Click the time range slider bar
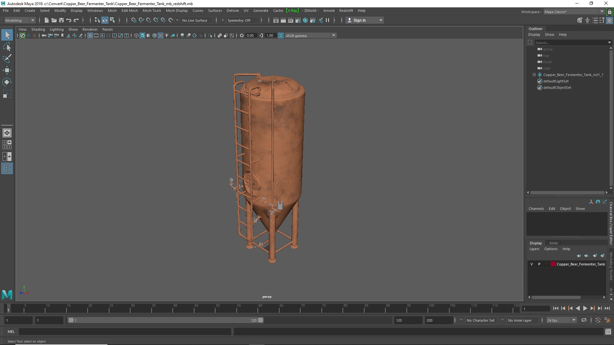Image resolution: width=614 pixels, height=345 pixels. (165, 320)
